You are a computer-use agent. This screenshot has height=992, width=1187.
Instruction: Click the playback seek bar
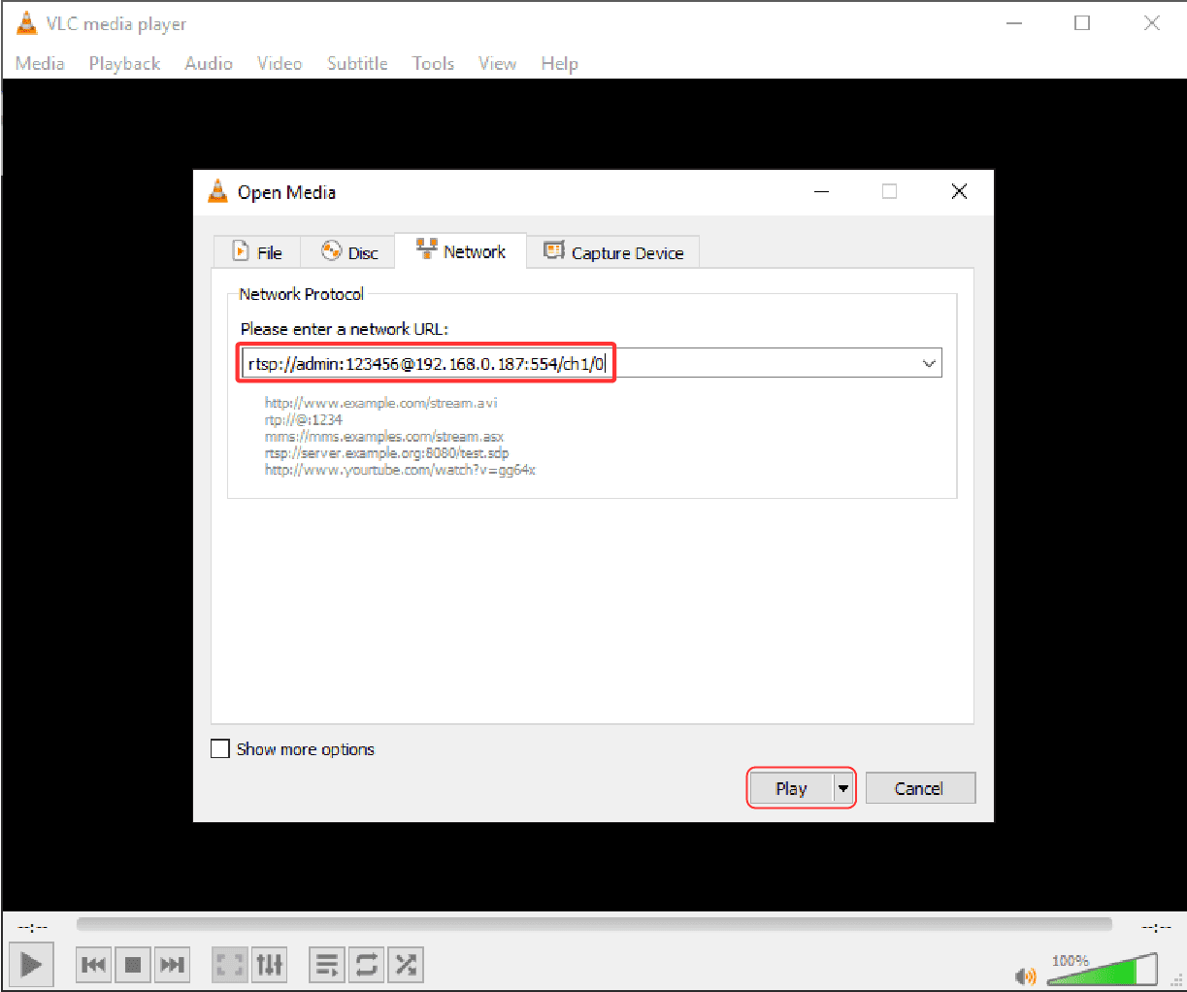click(594, 924)
